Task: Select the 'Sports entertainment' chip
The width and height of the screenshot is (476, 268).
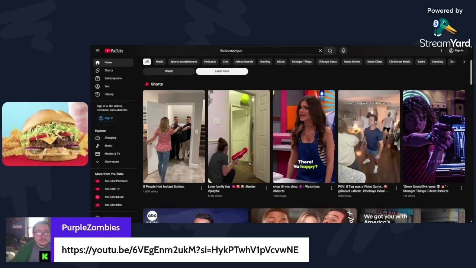Action: click(x=184, y=62)
